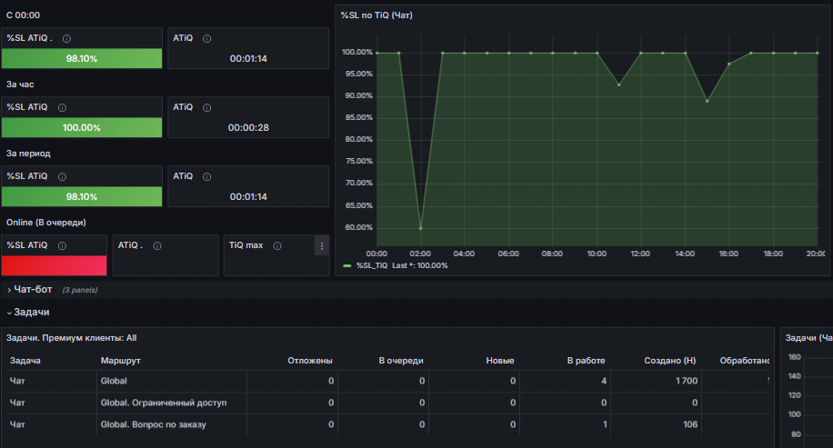833x448 pixels.
Task: Sort table by Маршрут column header
Action: 121,361
